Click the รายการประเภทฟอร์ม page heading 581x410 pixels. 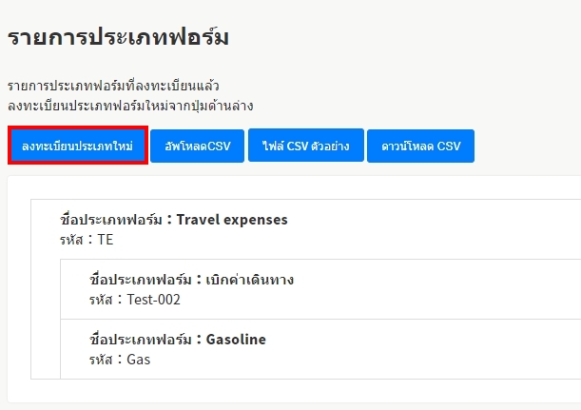(119, 38)
